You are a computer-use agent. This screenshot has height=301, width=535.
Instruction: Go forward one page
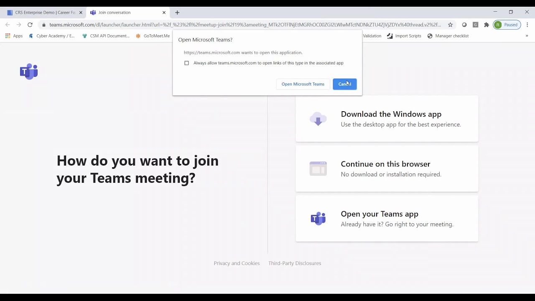(19, 25)
